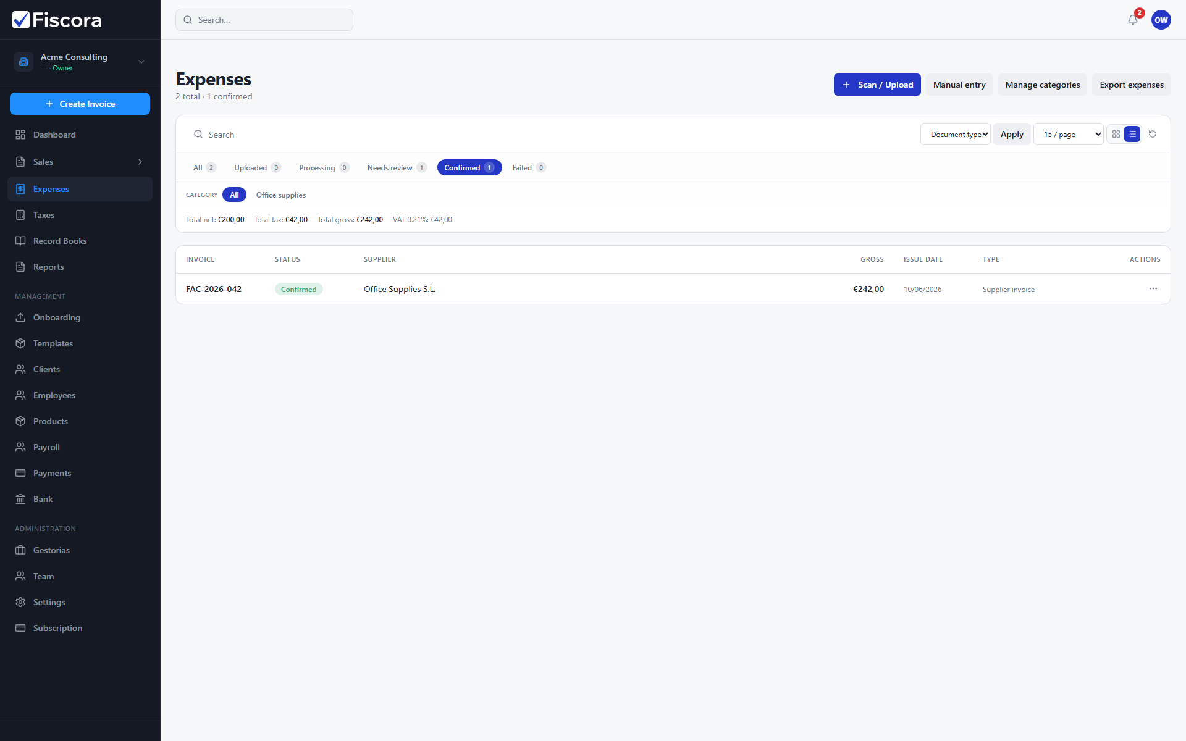
Task: Click the Subscription card icon
Action: 20,628
